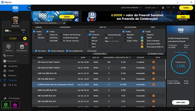Sort the list by Conjunto de P... column
Viewport: 195px width, 111px height.
point(123,57)
